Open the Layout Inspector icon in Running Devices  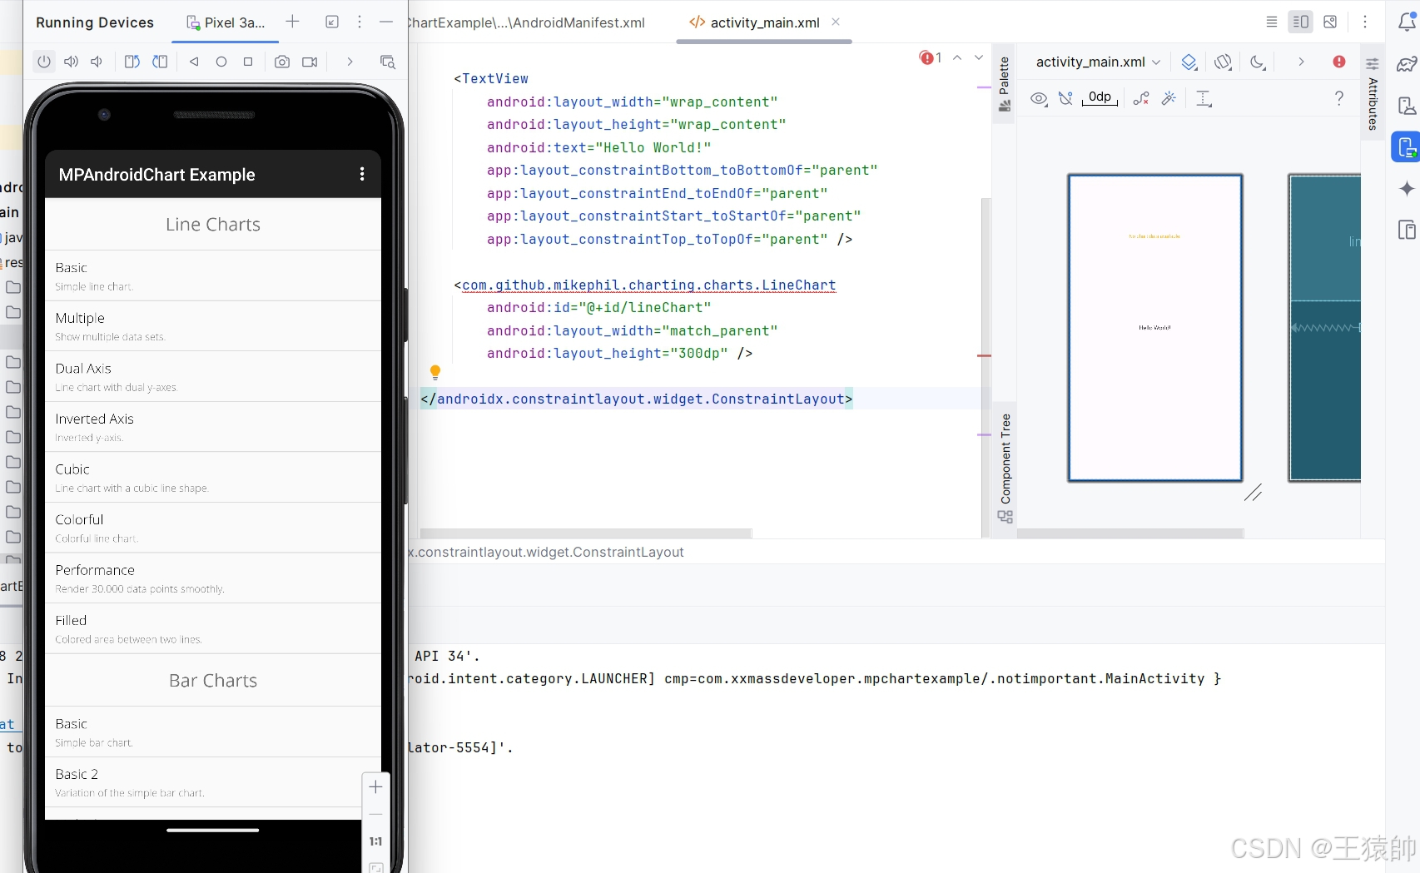pos(387,62)
